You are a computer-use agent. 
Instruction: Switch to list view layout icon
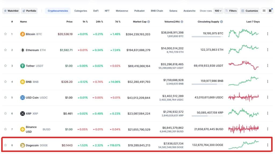(x=264, y=11)
